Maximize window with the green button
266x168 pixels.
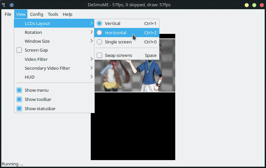coord(254,5)
